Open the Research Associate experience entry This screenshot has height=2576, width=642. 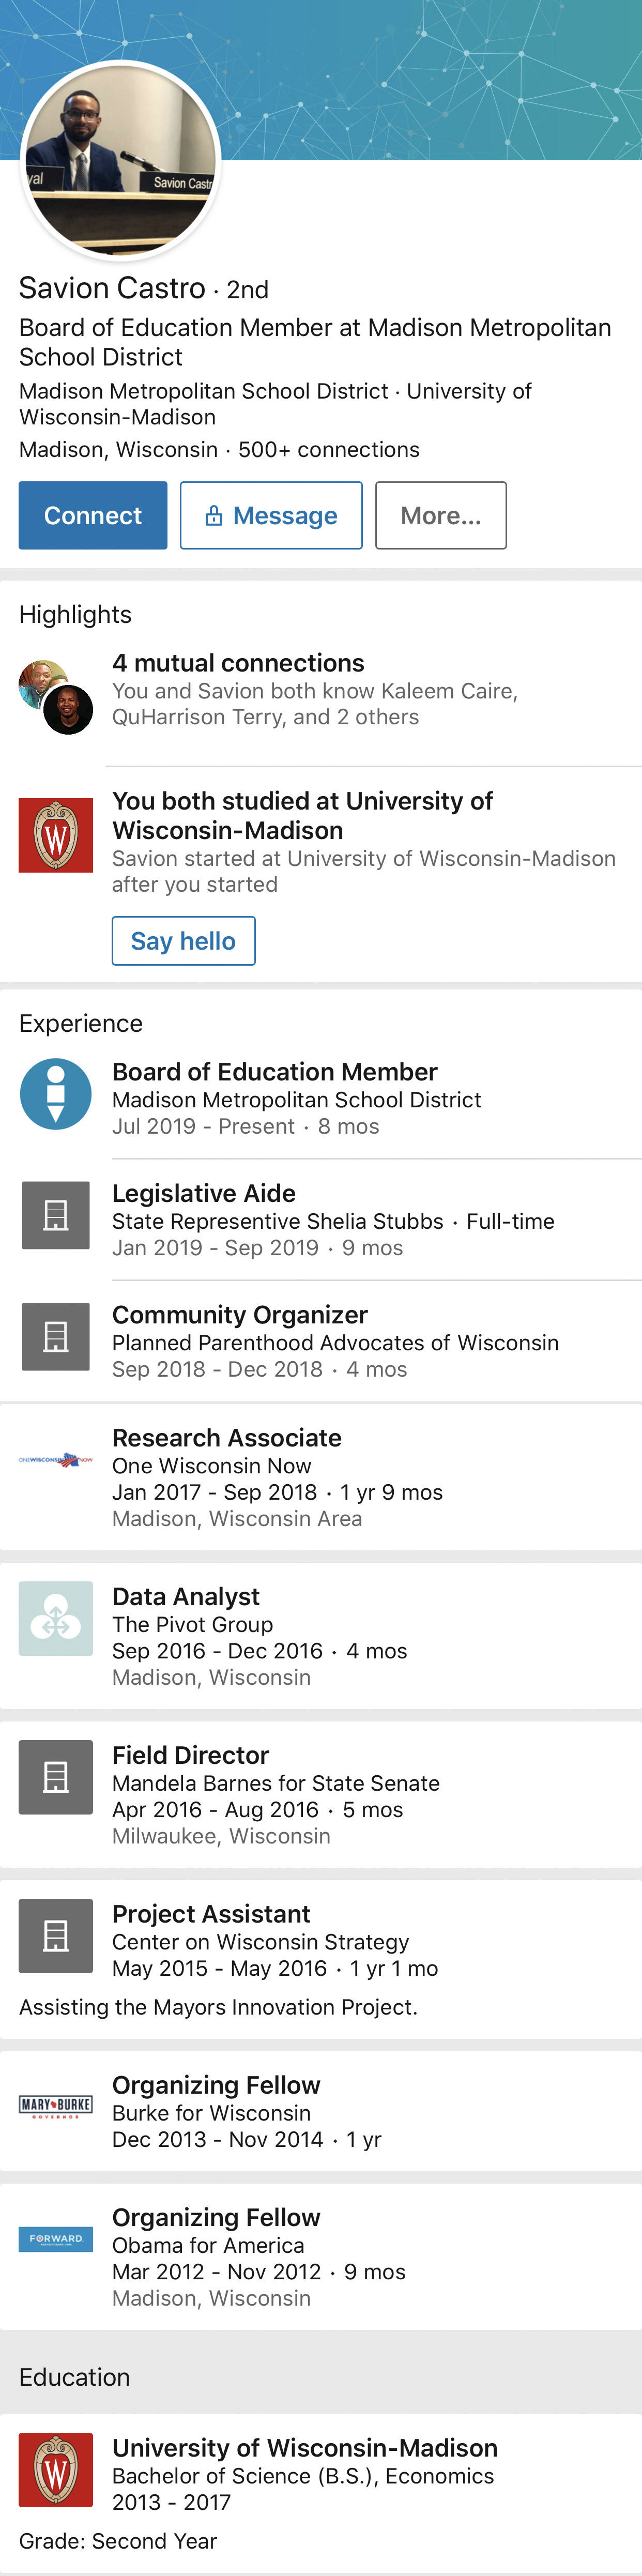(x=321, y=1477)
